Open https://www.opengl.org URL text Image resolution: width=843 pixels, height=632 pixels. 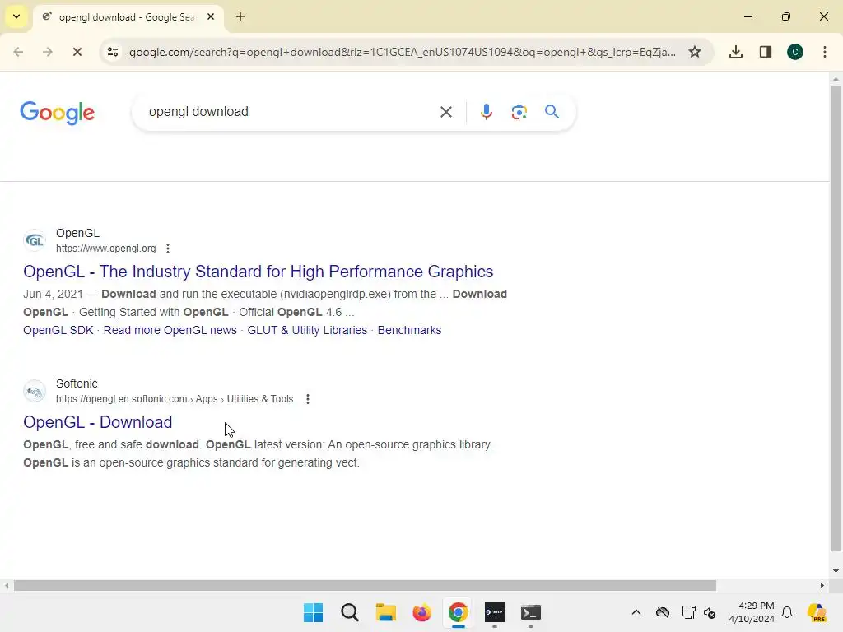(x=106, y=249)
